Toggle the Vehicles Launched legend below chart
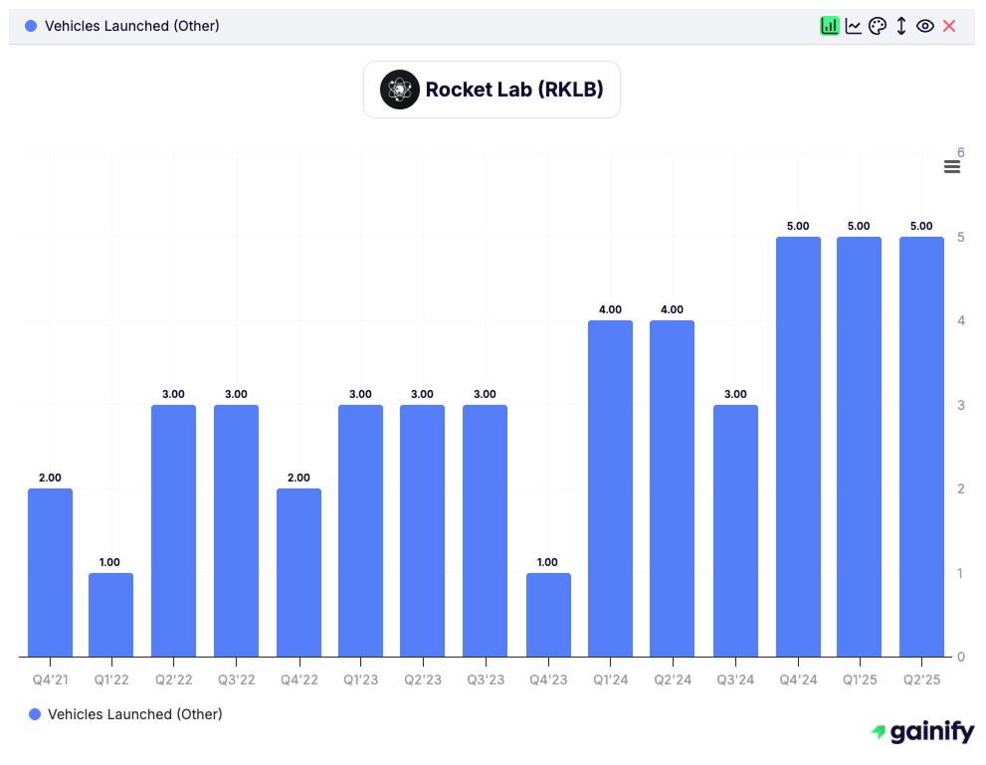986x765 pixels. [x=134, y=714]
